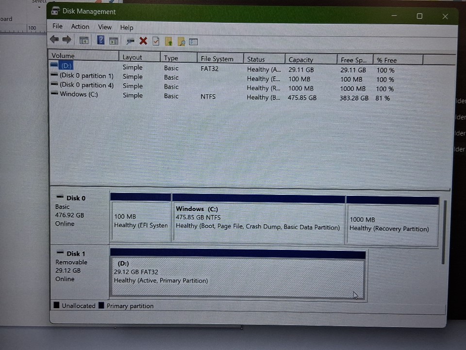Select the Disk 0 partition 1 row in the list

[x=86, y=76]
